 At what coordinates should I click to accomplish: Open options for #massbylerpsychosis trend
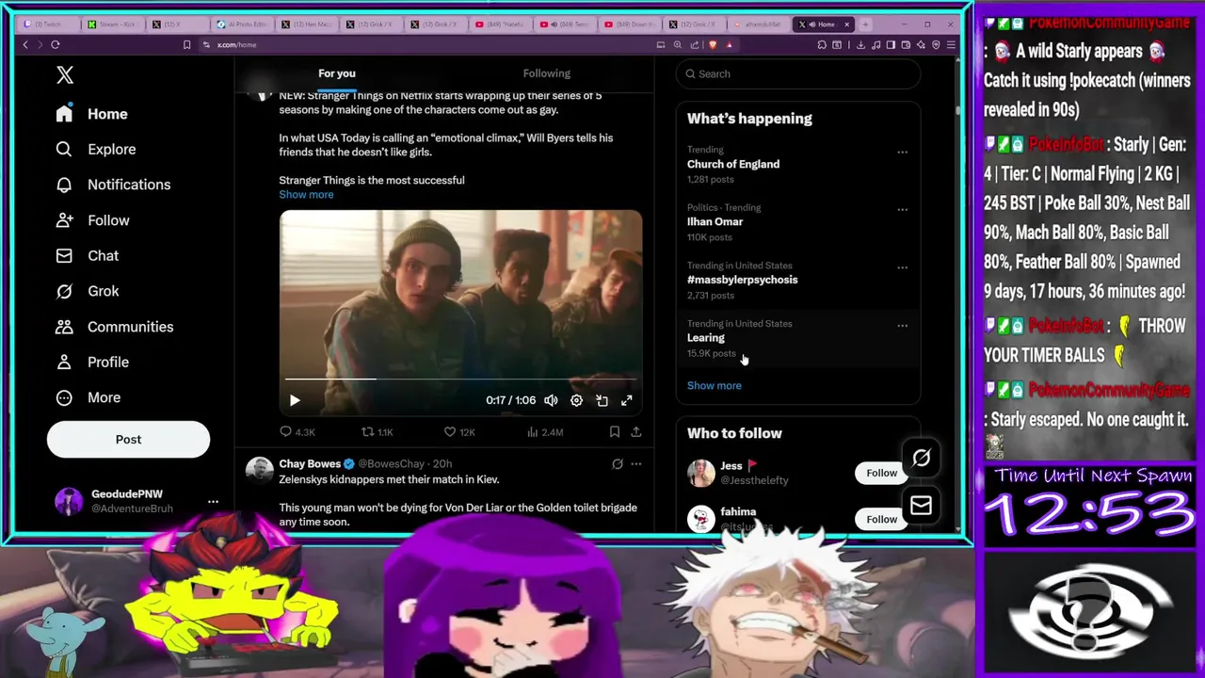tap(902, 267)
